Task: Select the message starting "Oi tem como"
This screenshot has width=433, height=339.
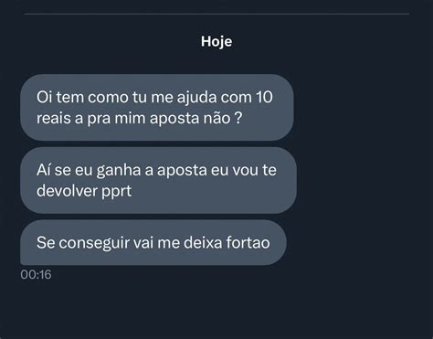Action: point(157,108)
